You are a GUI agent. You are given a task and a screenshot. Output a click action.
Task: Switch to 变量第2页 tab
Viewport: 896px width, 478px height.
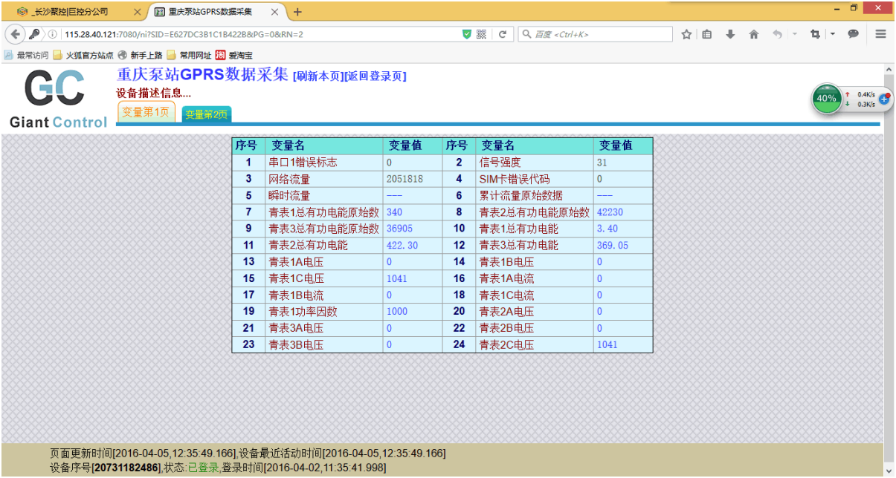[x=206, y=114]
